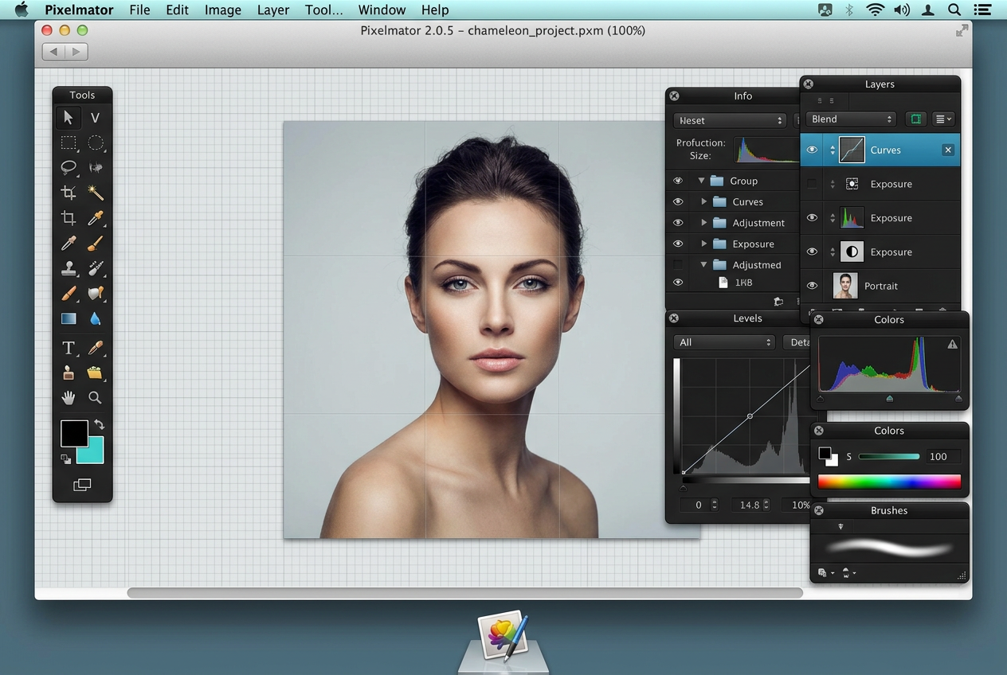Open the Window menu
This screenshot has width=1007, height=675.
click(382, 10)
